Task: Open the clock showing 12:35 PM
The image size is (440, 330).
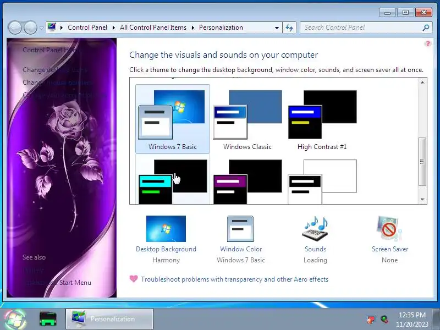Action: [412, 320]
